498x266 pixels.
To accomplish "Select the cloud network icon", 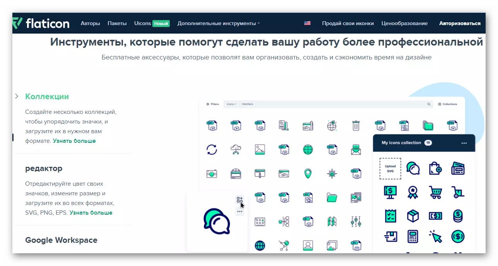I will (235, 149).
